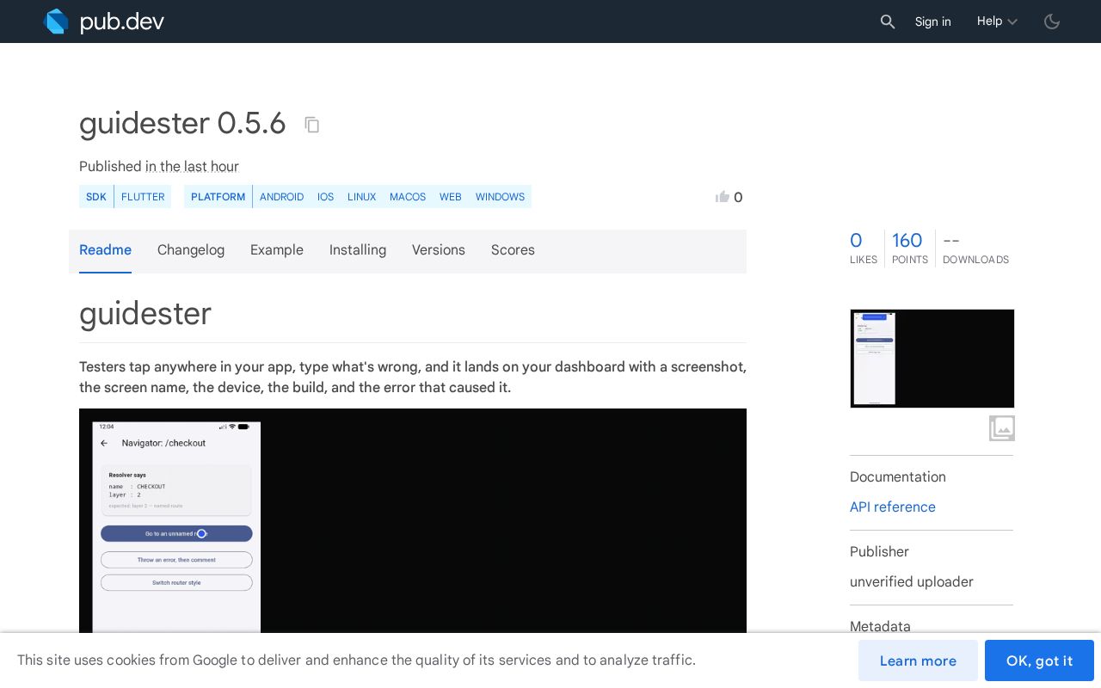This screenshot has height=688, width=1101.
Task: Click the pub.dev site title text
Action: pyautogui.click(x=122, y=22)
